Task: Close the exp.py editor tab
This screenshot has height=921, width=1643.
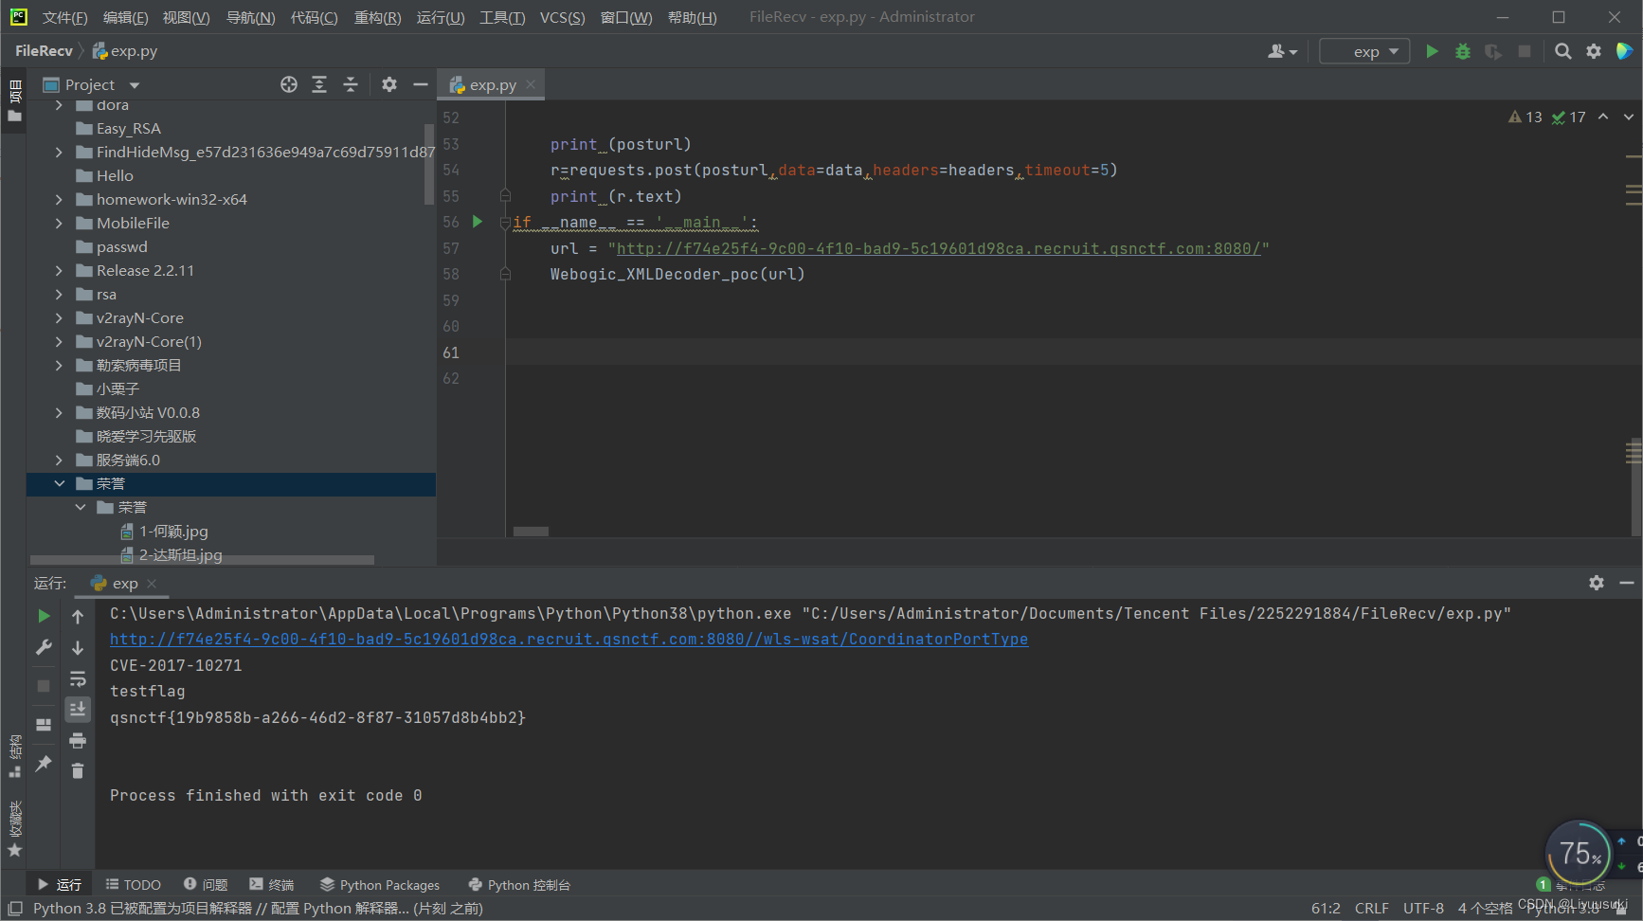Action: tap(531, 84)
